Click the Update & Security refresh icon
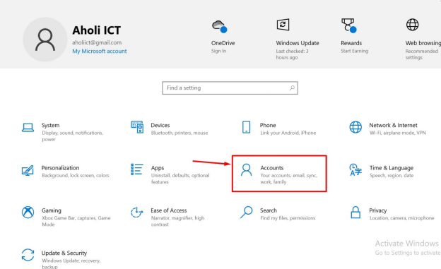The height and width of the screenshot is (269, 441). 28,255
